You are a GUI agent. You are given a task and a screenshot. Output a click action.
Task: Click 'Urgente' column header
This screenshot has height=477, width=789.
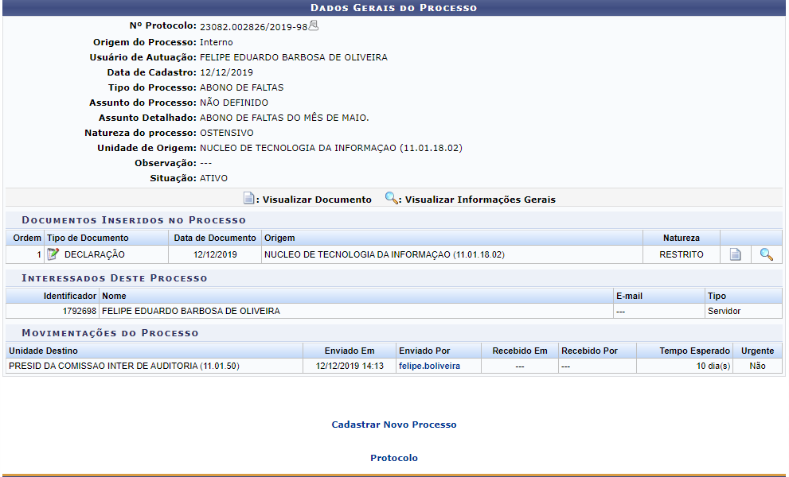tap(757, 351)
